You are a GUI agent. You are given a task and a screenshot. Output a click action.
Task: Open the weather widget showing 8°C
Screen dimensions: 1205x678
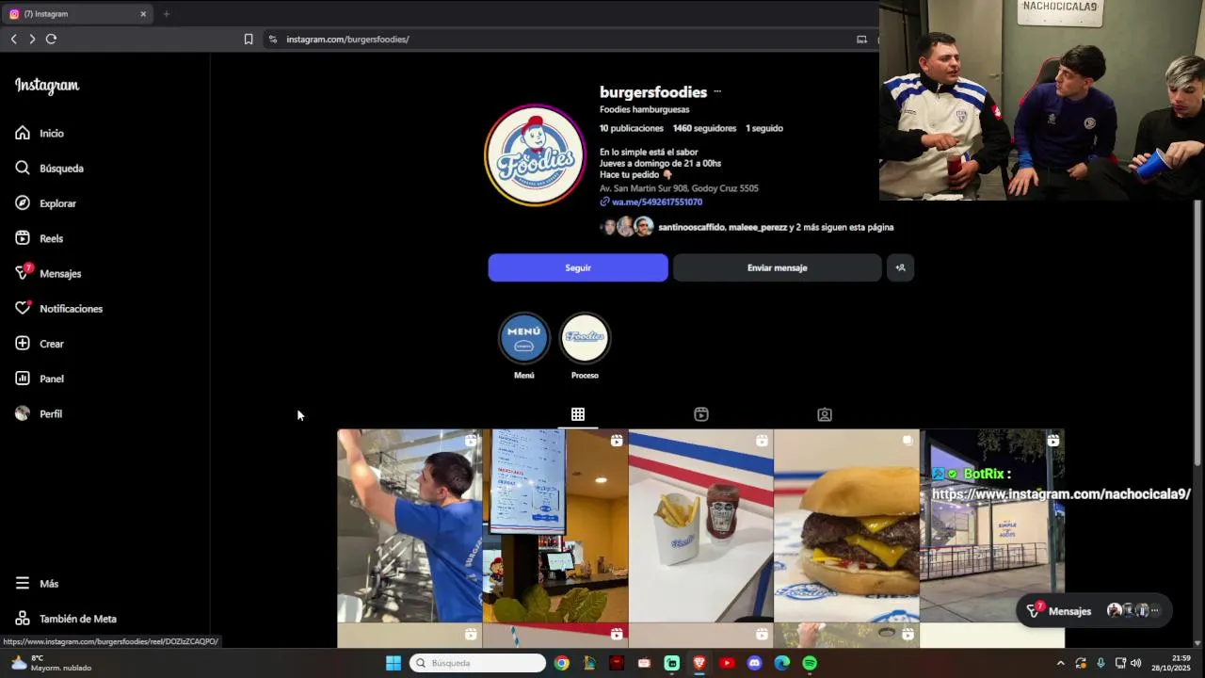coord(52,663)
